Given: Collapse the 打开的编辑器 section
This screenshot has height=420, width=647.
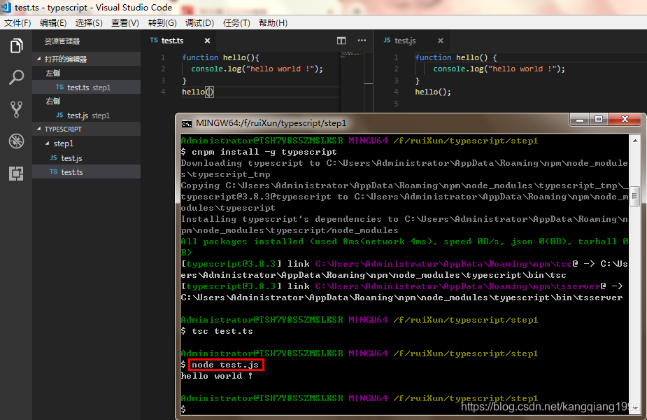Looking at the screenshot, I should pos(86,59).
